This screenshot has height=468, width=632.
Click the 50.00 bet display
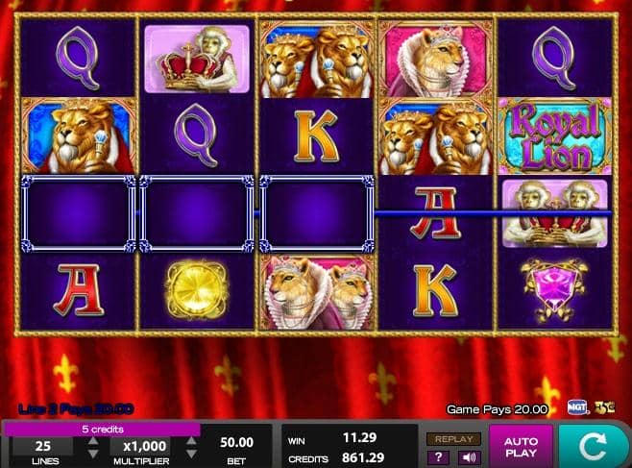tap(236, 443)
